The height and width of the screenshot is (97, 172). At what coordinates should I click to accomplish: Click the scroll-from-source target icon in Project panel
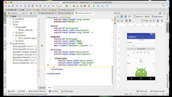point(24,13)
